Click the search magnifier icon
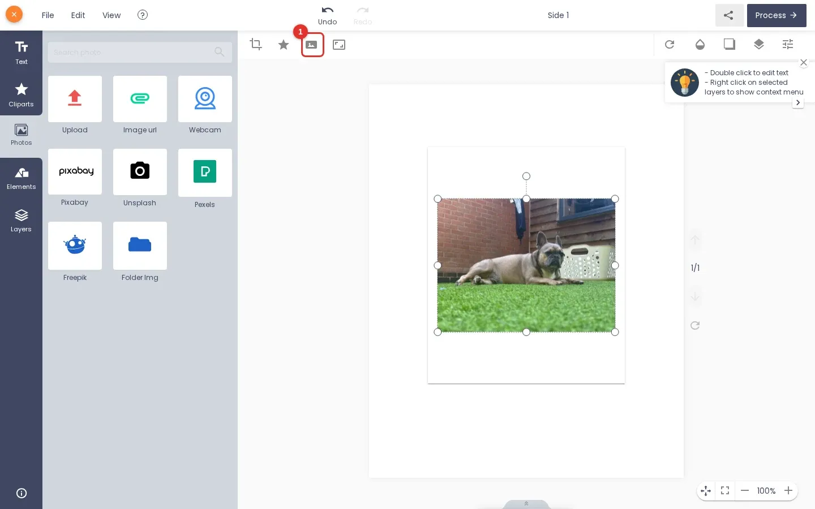 [220, 52]
